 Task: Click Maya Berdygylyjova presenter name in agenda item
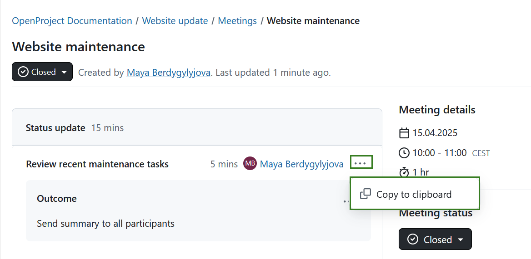[x=302, y=164]
